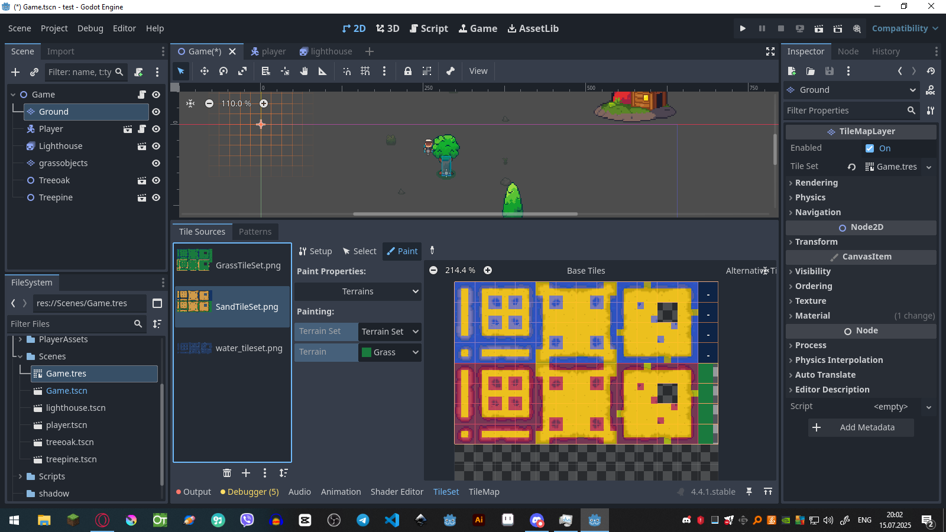Open the Terrain dropdown set to Grass

390,352
